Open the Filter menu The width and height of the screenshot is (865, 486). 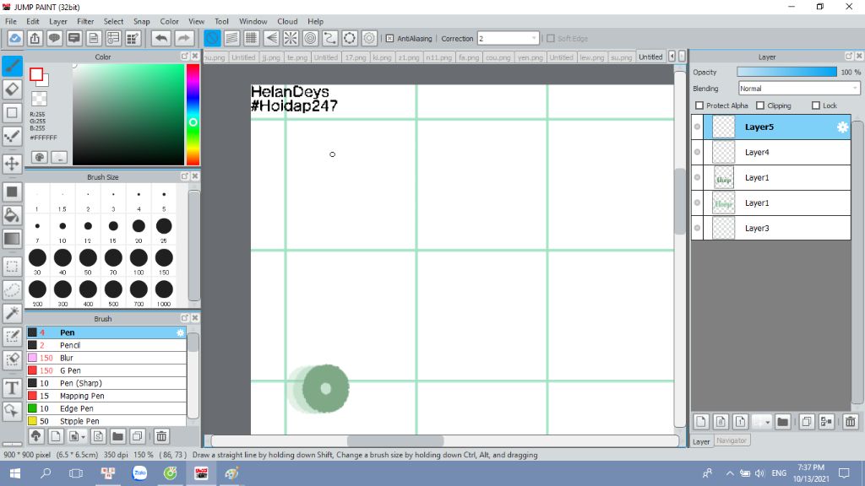click(x=85, y=21)
